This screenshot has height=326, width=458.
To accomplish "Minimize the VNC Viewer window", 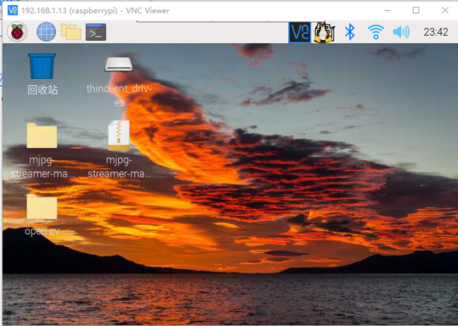I will point(387,11).
